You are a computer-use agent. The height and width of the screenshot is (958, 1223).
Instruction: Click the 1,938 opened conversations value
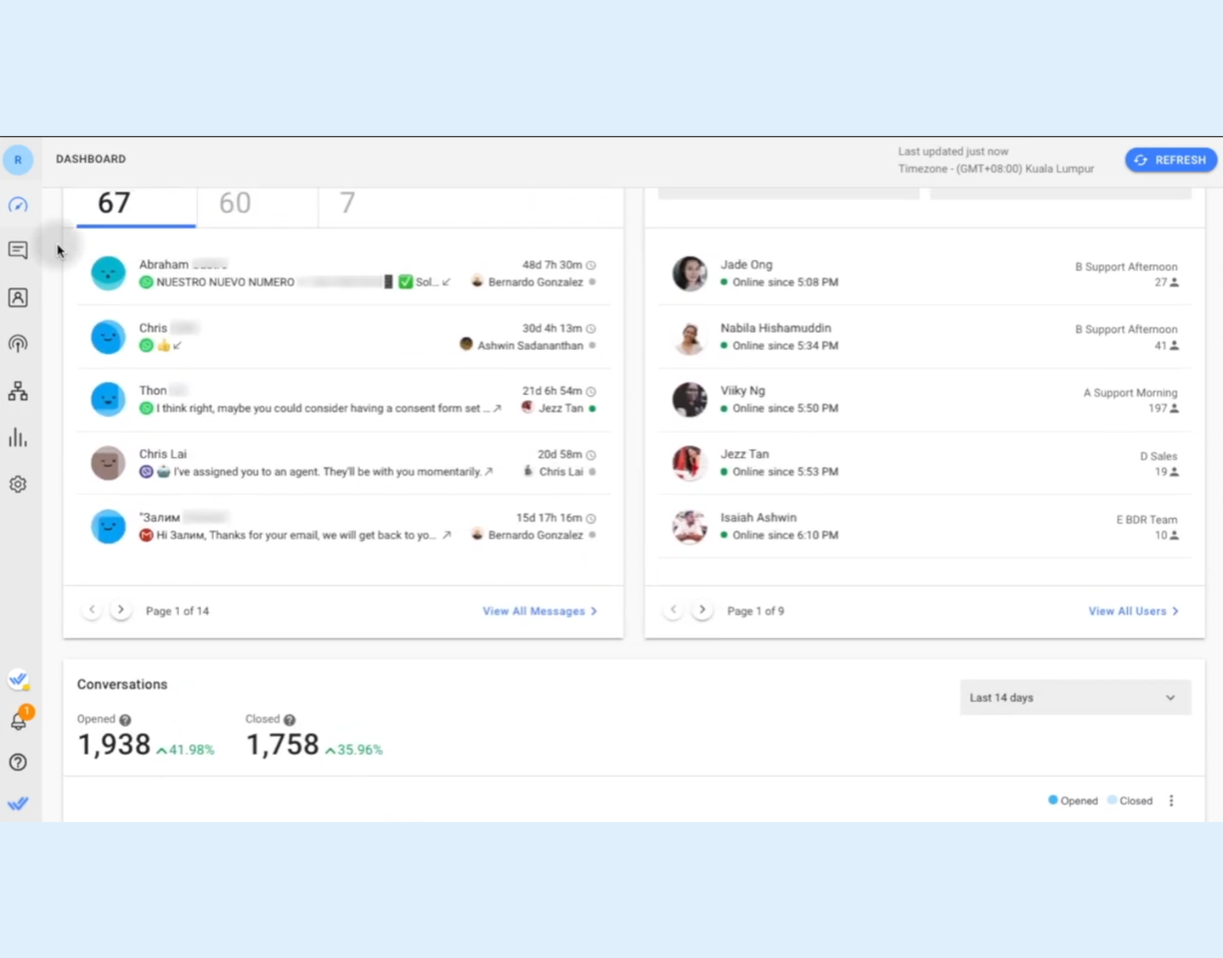point(114,745)
